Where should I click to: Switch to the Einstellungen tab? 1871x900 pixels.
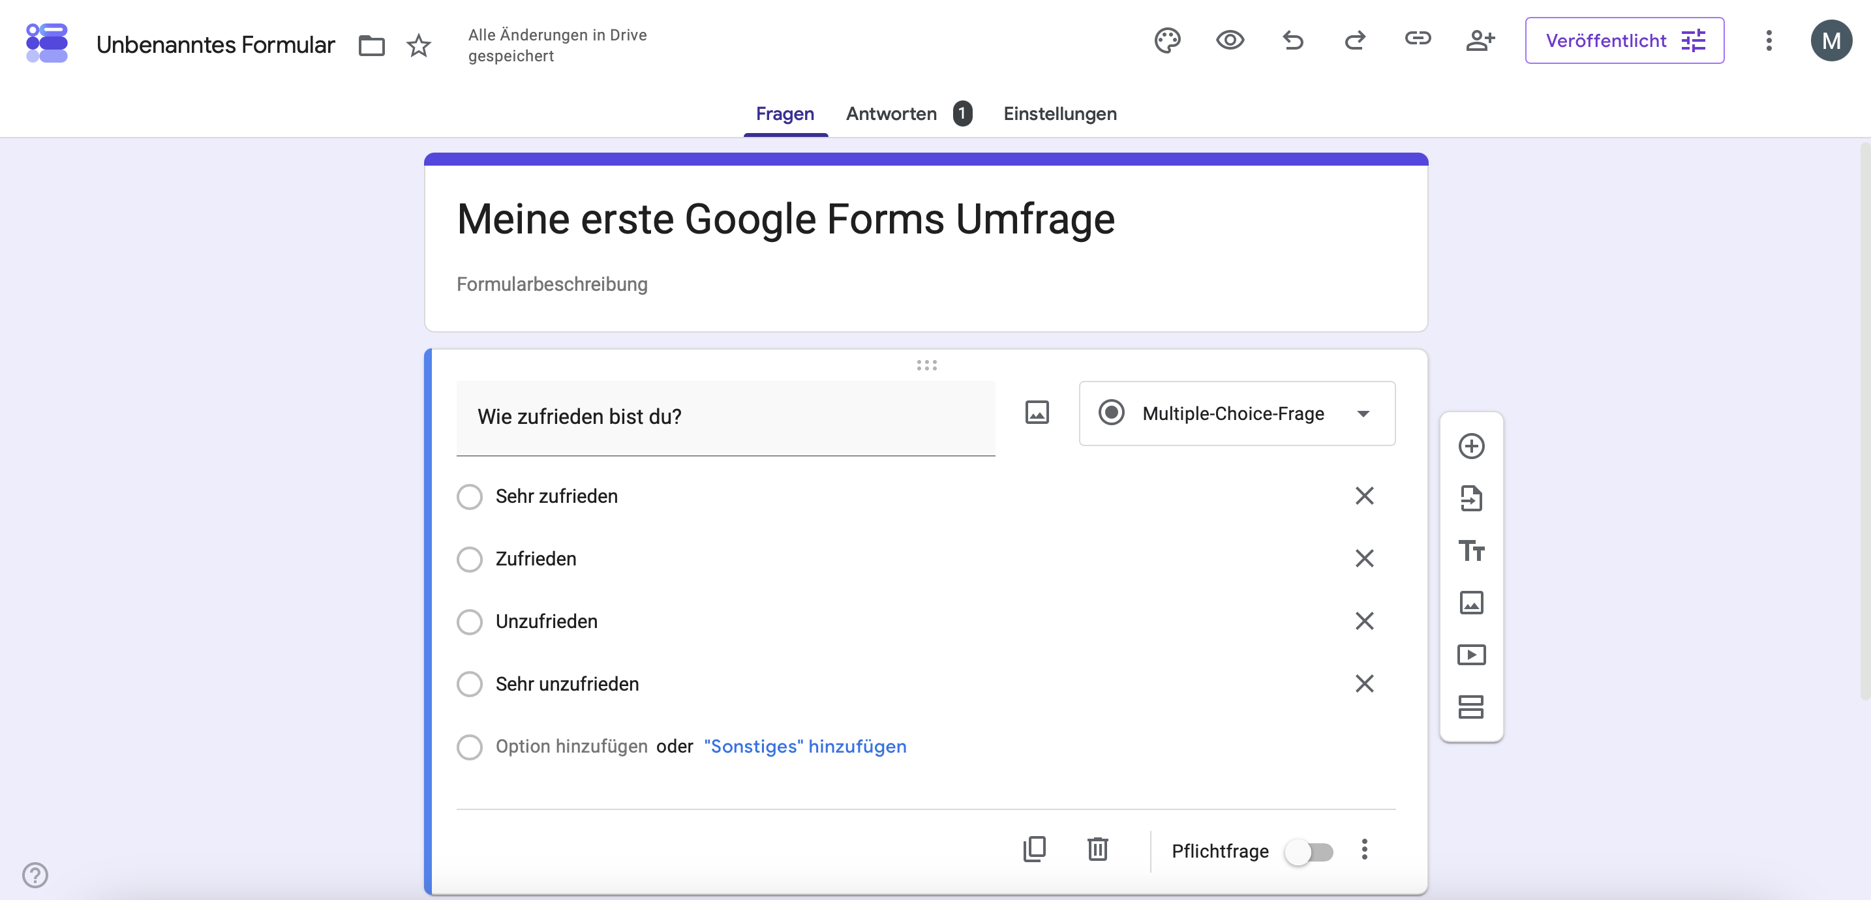1059,114
